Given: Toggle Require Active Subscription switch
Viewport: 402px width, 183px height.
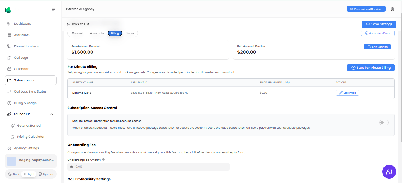Looking at the screenshot, I should 384,122.
